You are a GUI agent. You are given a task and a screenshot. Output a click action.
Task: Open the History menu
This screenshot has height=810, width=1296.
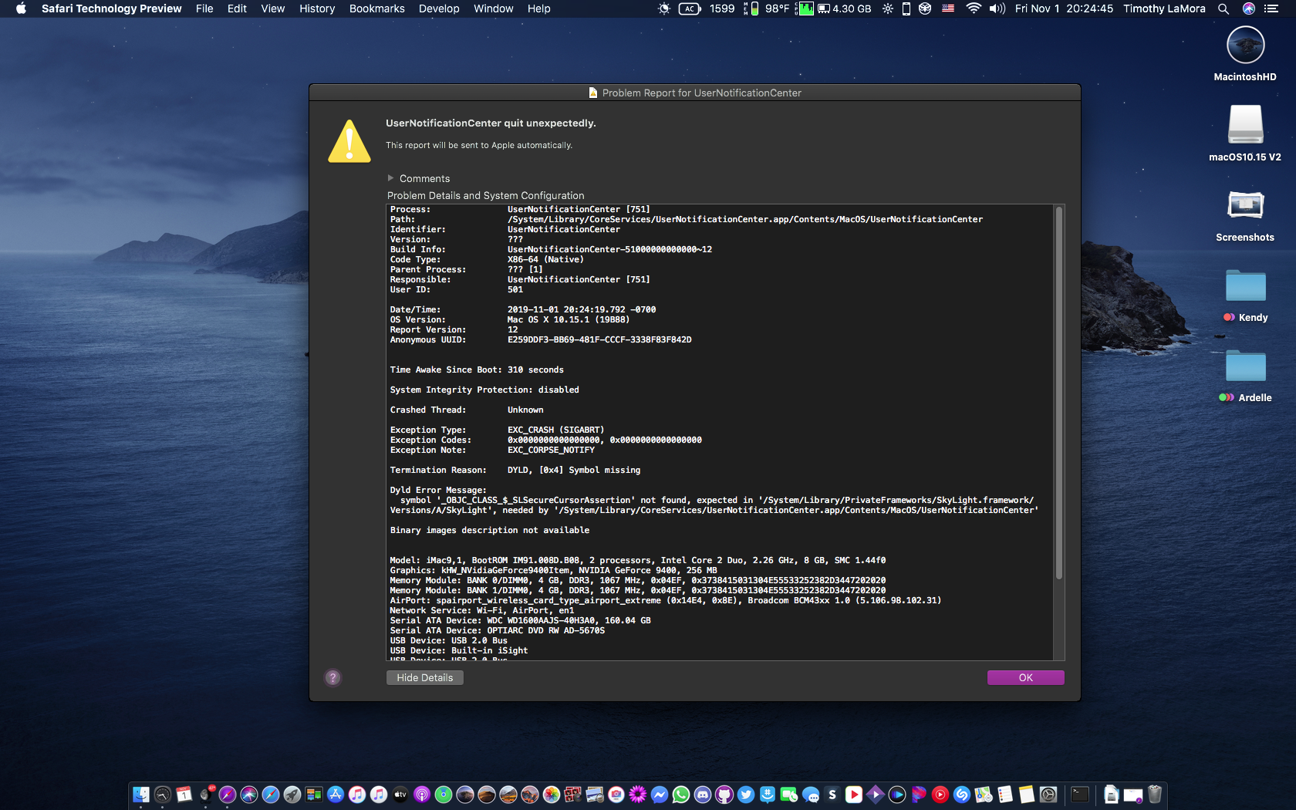[317, 8]
